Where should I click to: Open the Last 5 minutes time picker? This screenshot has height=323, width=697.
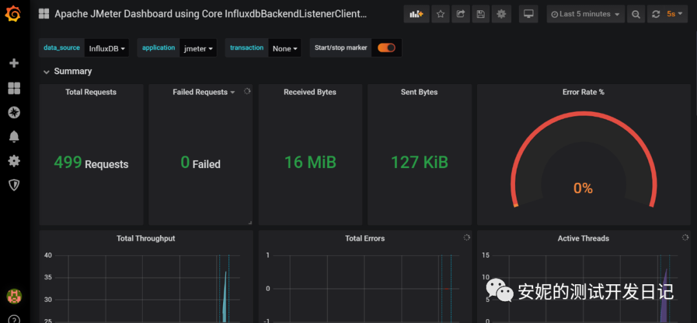click(585, 14)
